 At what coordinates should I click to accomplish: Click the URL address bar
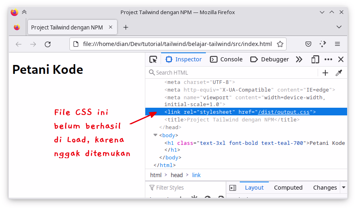tap(177, 44)
